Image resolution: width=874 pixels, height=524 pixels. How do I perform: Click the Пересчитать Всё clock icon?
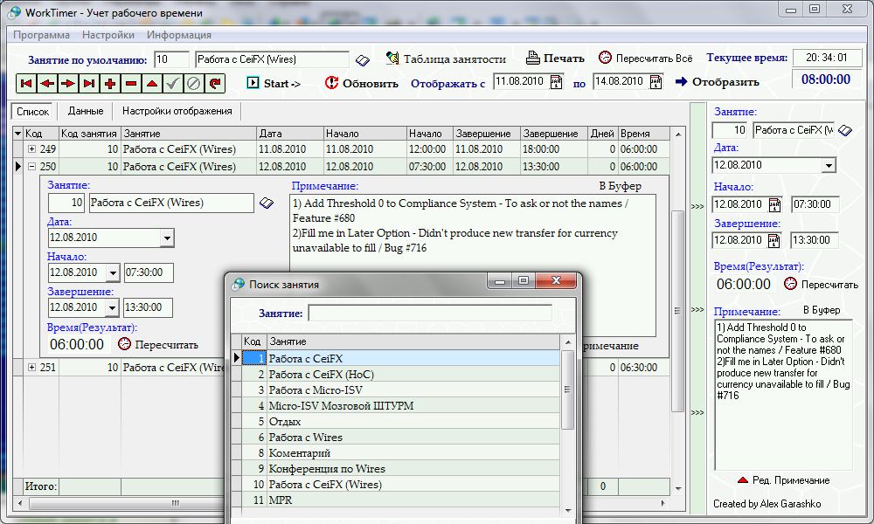click(x=605, y=58)
